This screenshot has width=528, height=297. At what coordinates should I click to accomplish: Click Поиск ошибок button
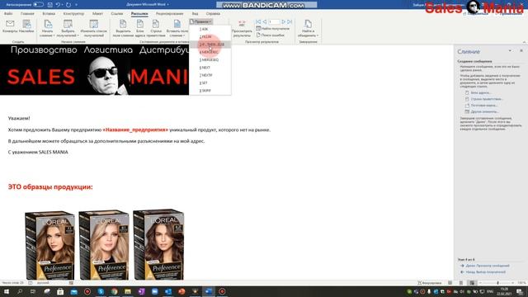[271, 35]
